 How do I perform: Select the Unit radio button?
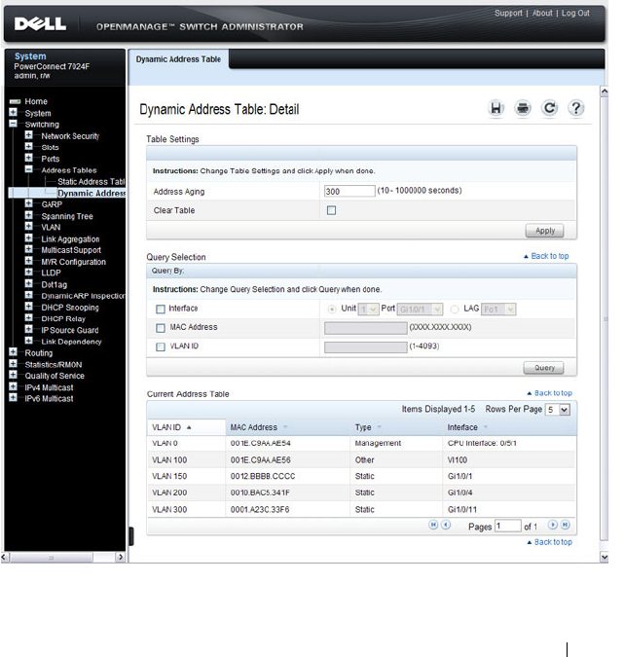coord(332,310)
